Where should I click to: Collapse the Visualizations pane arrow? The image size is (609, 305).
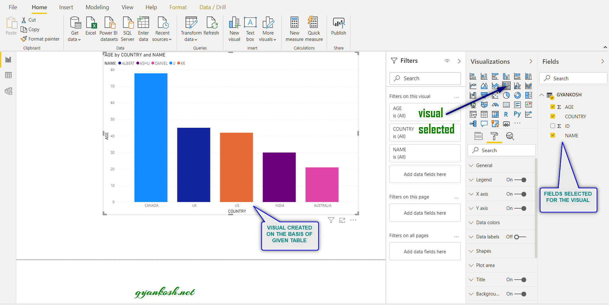point(531,61)
